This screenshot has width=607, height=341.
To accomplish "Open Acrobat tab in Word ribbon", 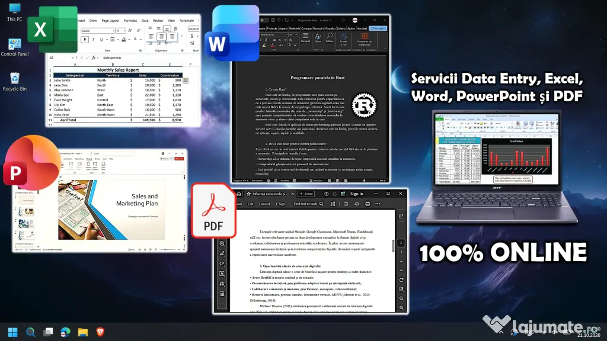I will [x=362, y=28].
